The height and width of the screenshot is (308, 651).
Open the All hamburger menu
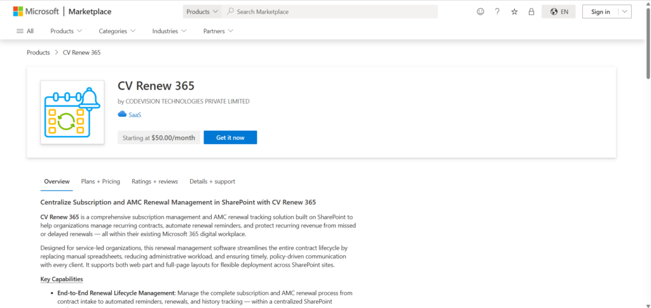tap(25, 31)
